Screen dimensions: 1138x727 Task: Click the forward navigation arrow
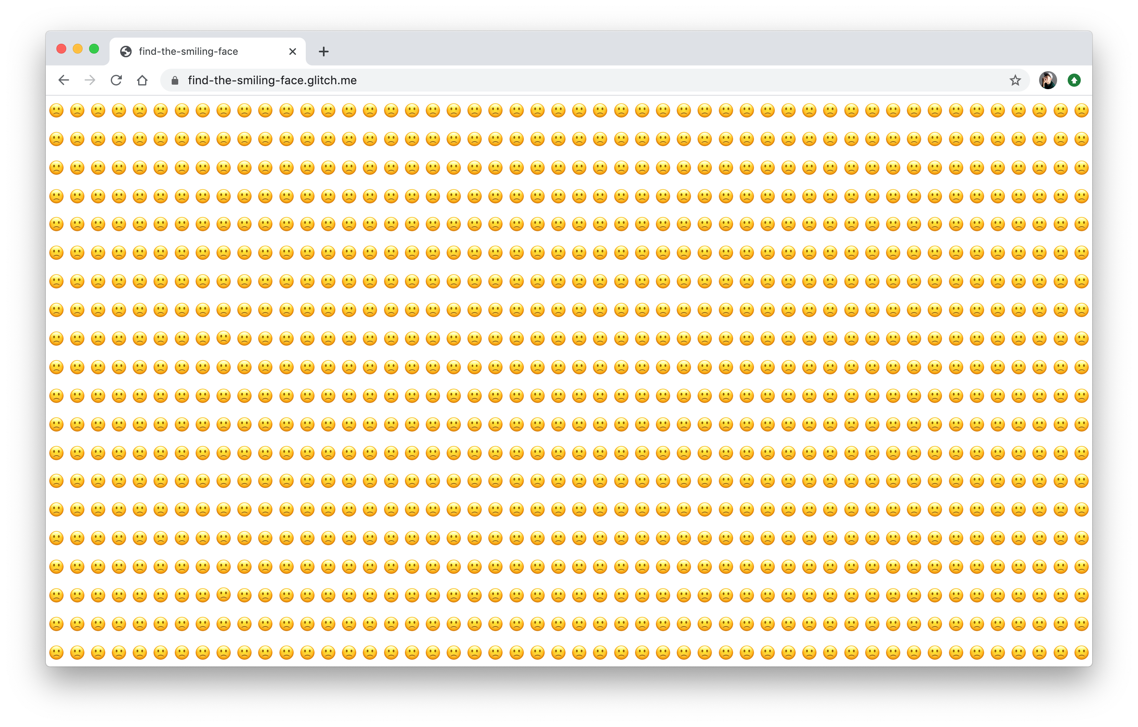click(x=90, y=81)
